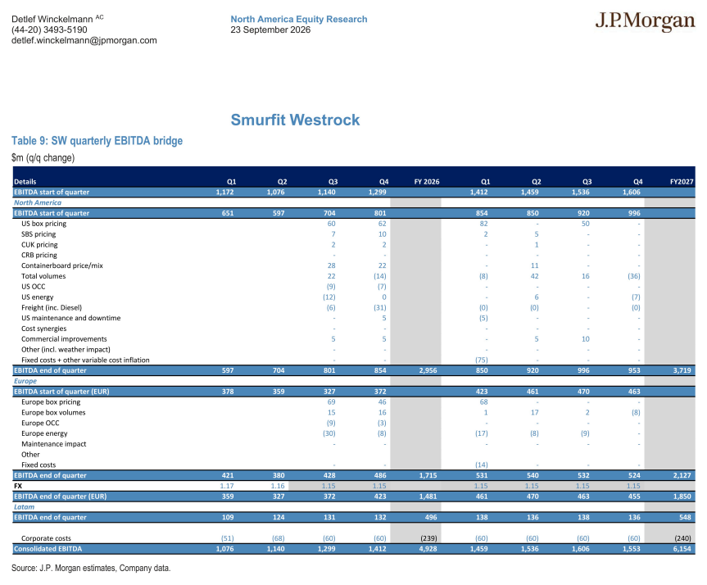Click the '$m (q/q change)' subtitle
This screenshot has width=707, height=585.
[x=43, y=158]
